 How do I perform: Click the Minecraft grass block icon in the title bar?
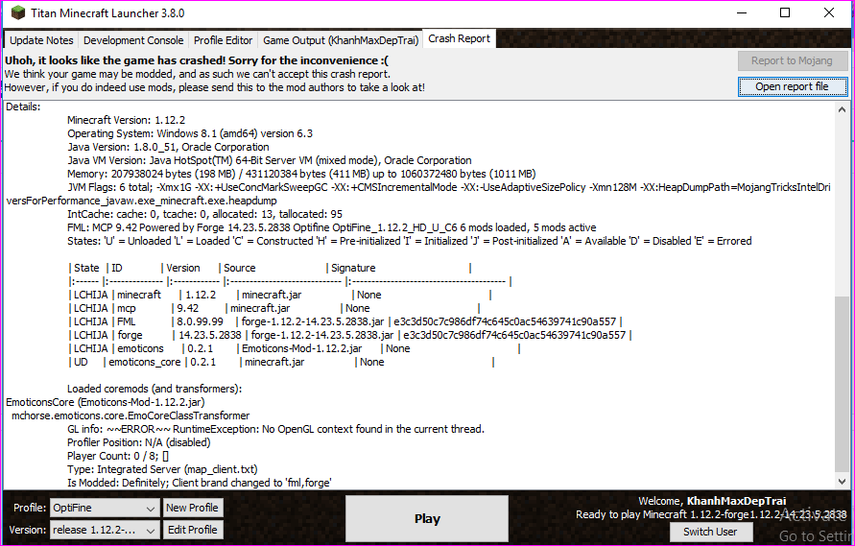pyautogui.click(x=17, y=12)
